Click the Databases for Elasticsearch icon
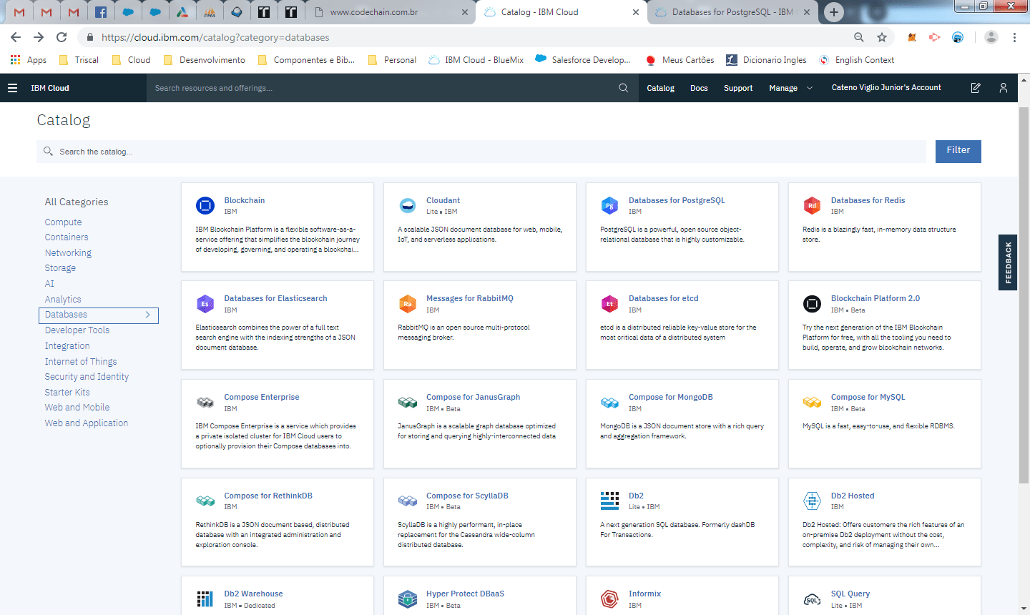This screenshot has height=615, width=1030. [x=205, y=304]
